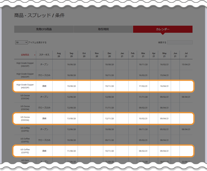Click US Coffee (COFFE) name in 満期 row
The width and height of the screenshot is (207, 171).
[25, 151]
